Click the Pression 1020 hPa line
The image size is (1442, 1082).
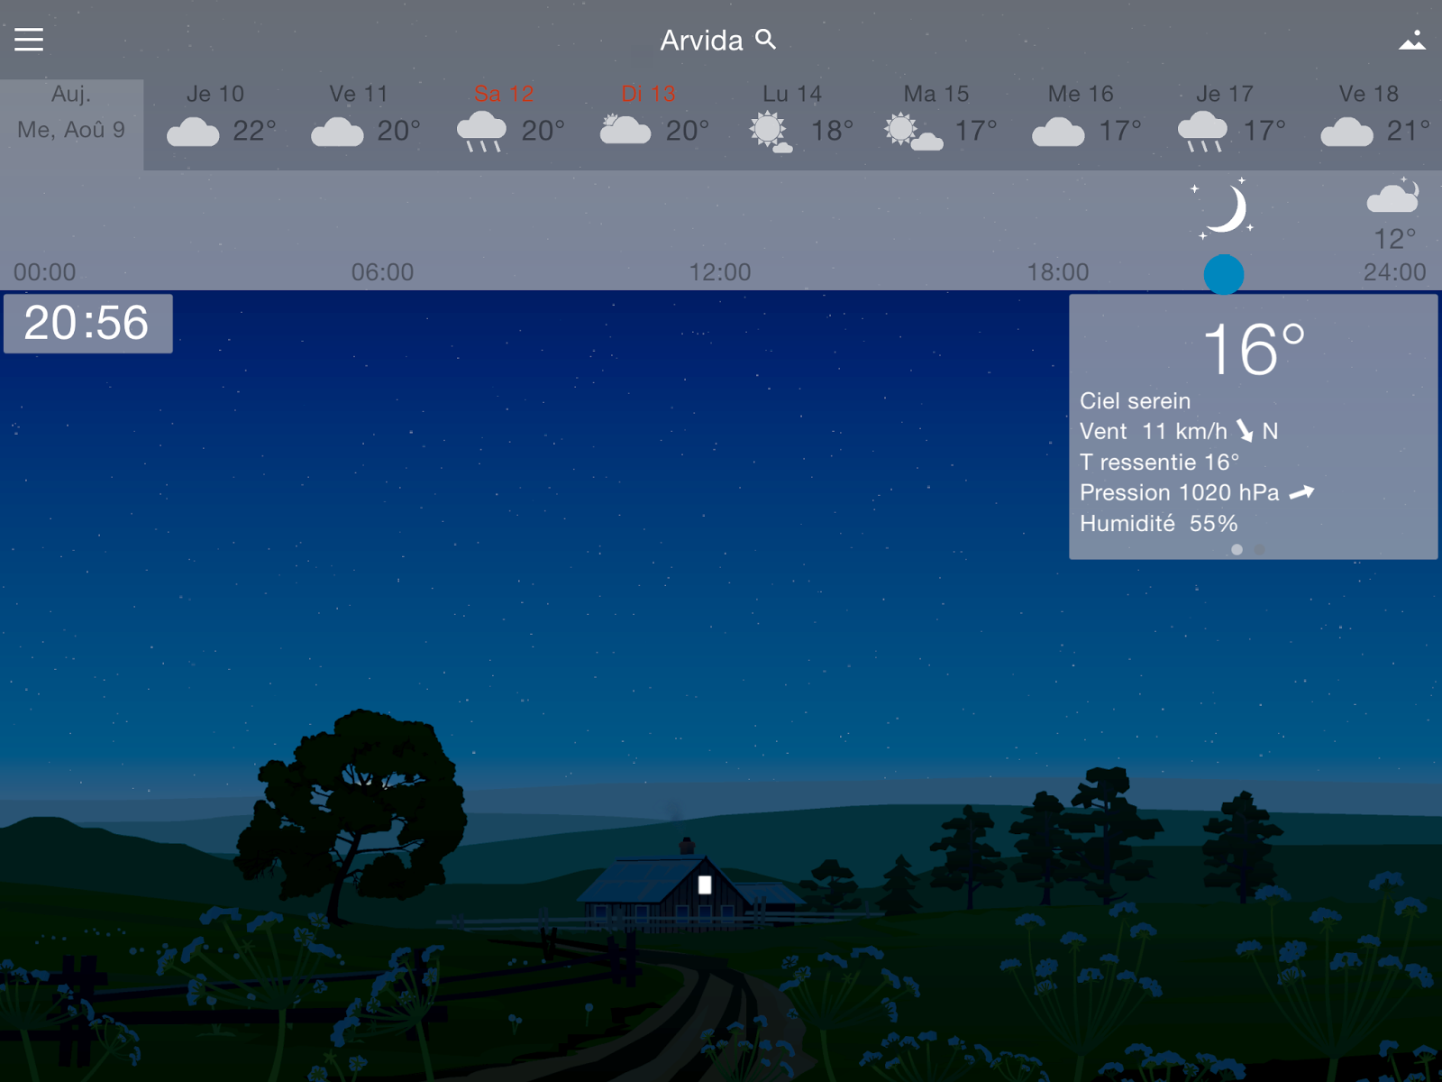tap(1180, 493)
